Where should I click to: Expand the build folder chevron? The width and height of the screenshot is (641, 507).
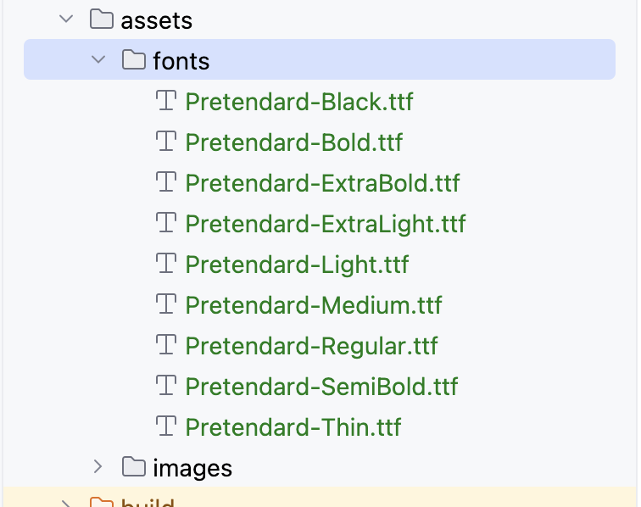[66, 502]
